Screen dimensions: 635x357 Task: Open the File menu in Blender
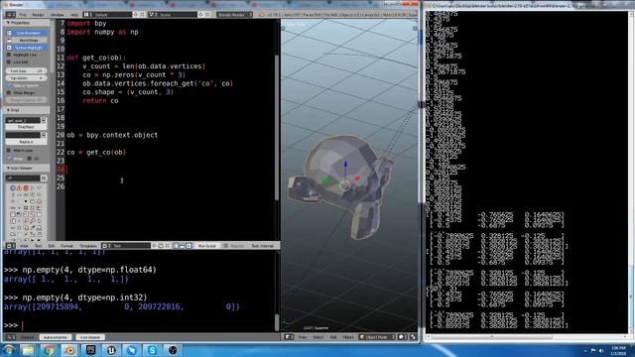[23, 15]
